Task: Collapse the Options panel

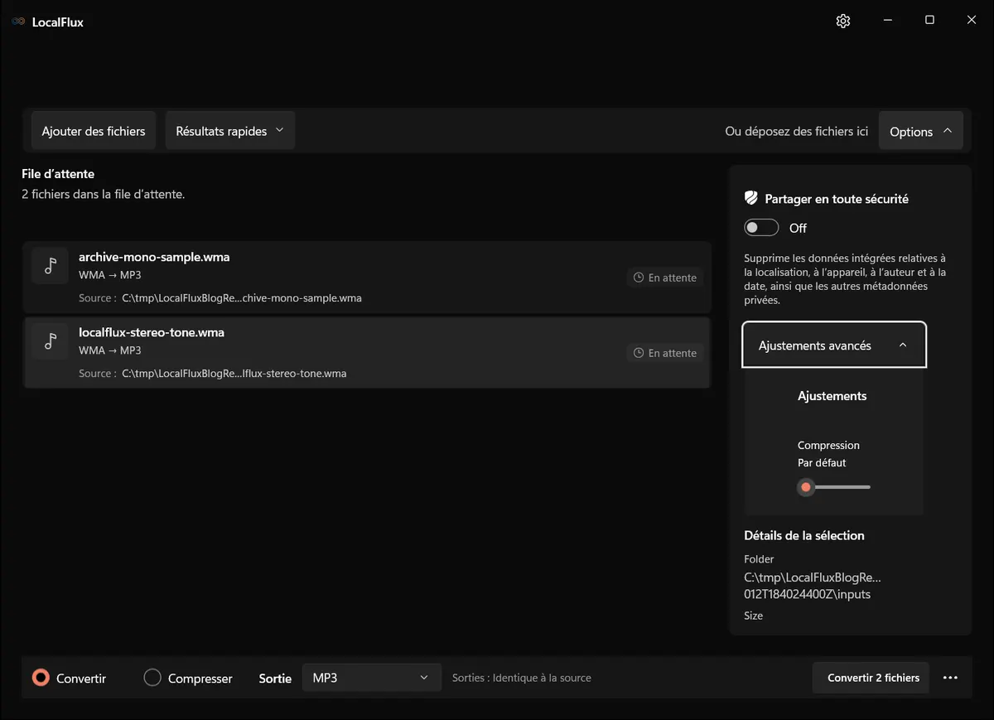Action: [x=920, y=131]
